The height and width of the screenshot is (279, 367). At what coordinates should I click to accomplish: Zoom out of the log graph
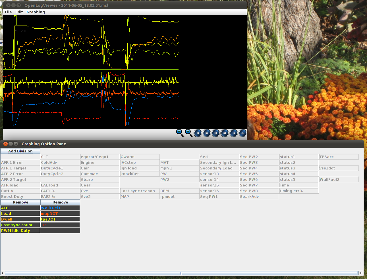click(188, 133)
